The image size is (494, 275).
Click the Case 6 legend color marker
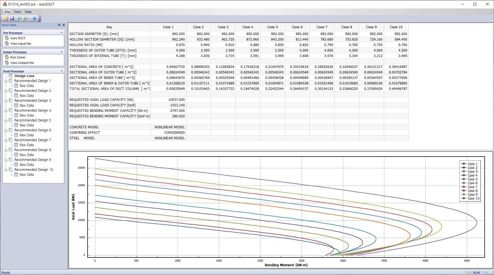(x=464, y=183)
